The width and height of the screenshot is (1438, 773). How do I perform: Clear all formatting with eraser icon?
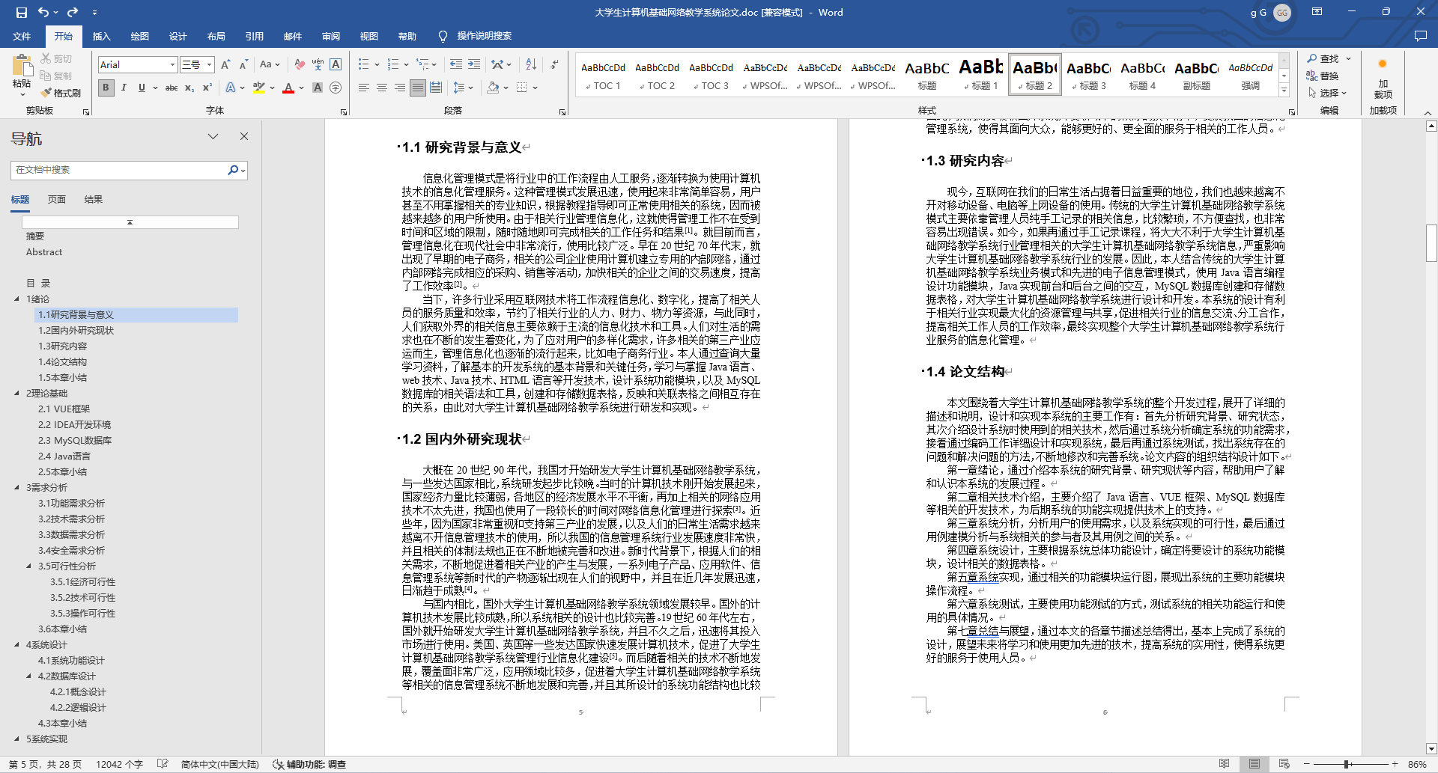tap(300, 65)
